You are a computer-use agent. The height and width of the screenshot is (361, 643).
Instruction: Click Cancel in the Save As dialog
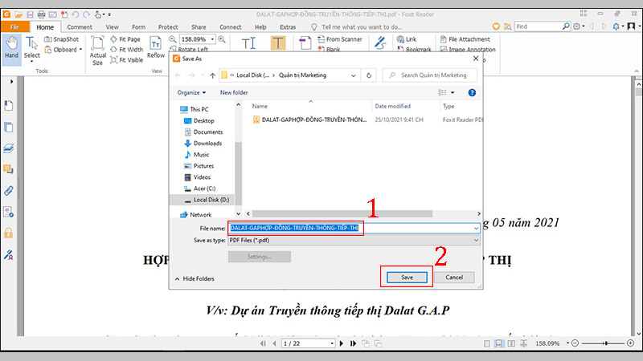click(x=453, y=277)
